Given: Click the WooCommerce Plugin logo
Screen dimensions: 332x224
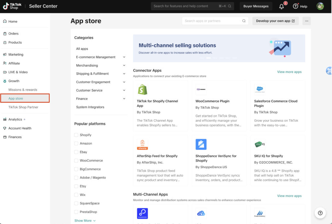Looking at the screenshot, I should (x=201, y=89).
